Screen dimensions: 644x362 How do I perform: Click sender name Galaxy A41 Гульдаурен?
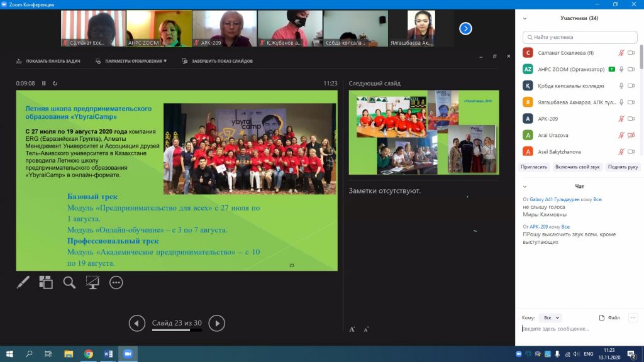click(555, 199)
